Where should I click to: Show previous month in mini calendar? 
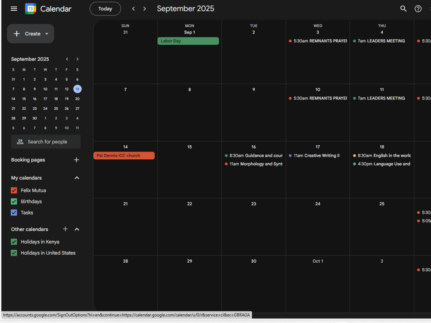(67, 59)
